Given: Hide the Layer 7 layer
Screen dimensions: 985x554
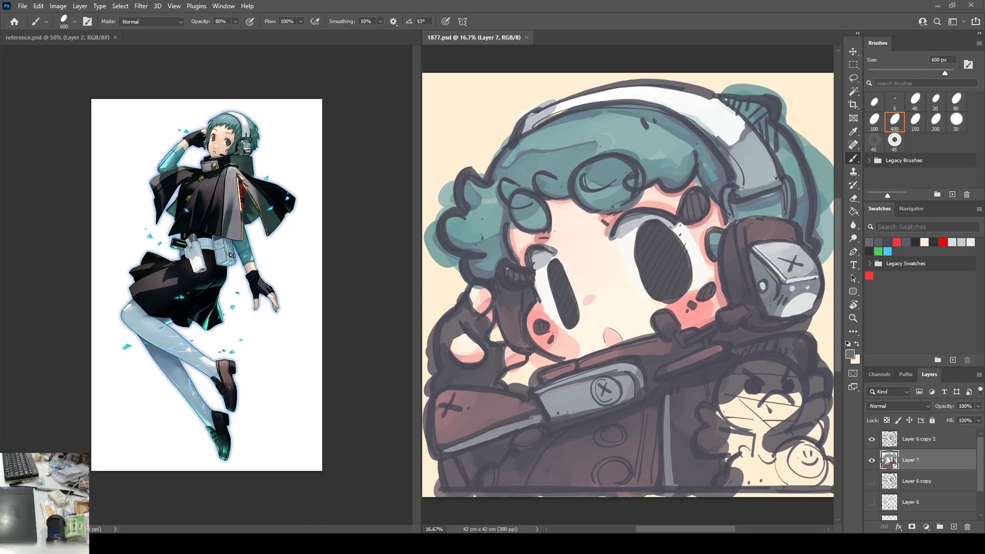Looking at the screenshot, I should 872,460.
